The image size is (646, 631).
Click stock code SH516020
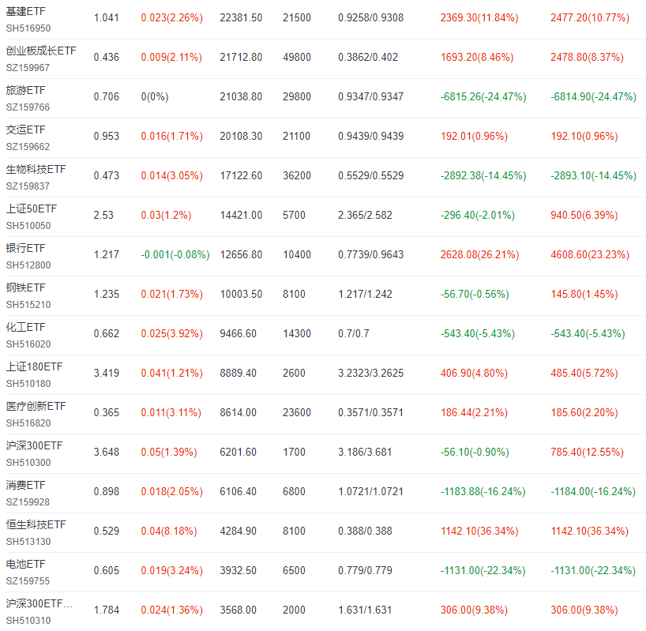click(x=28, y=344)
